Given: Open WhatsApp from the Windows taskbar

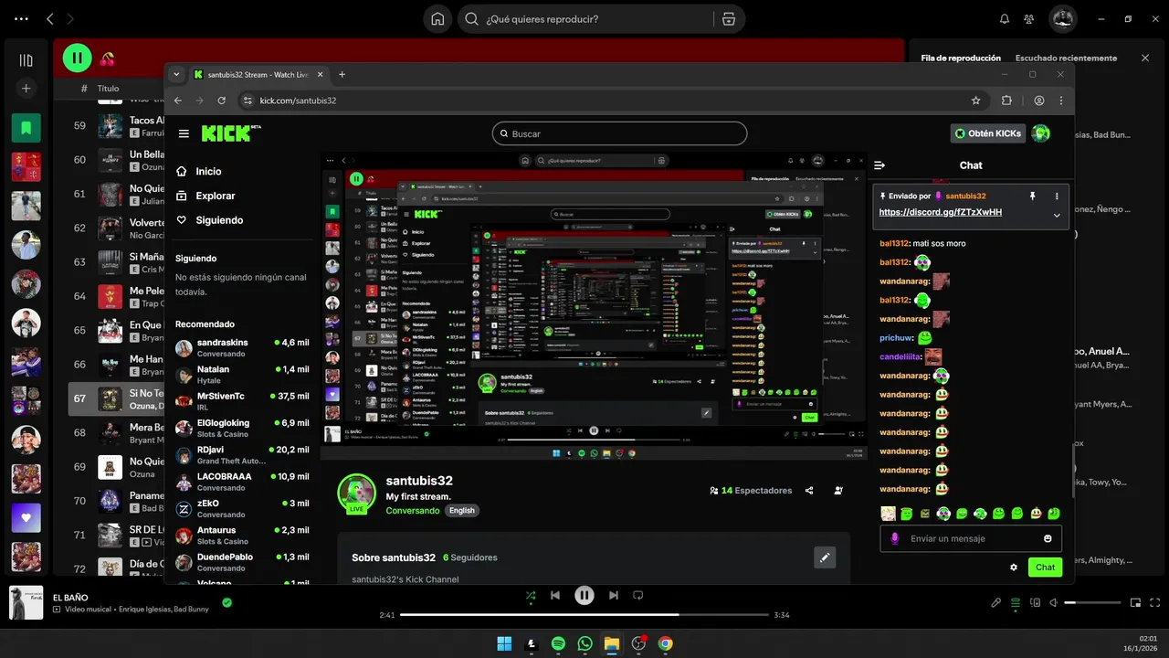Looking at the screenshot, I should tap(584, 643).
